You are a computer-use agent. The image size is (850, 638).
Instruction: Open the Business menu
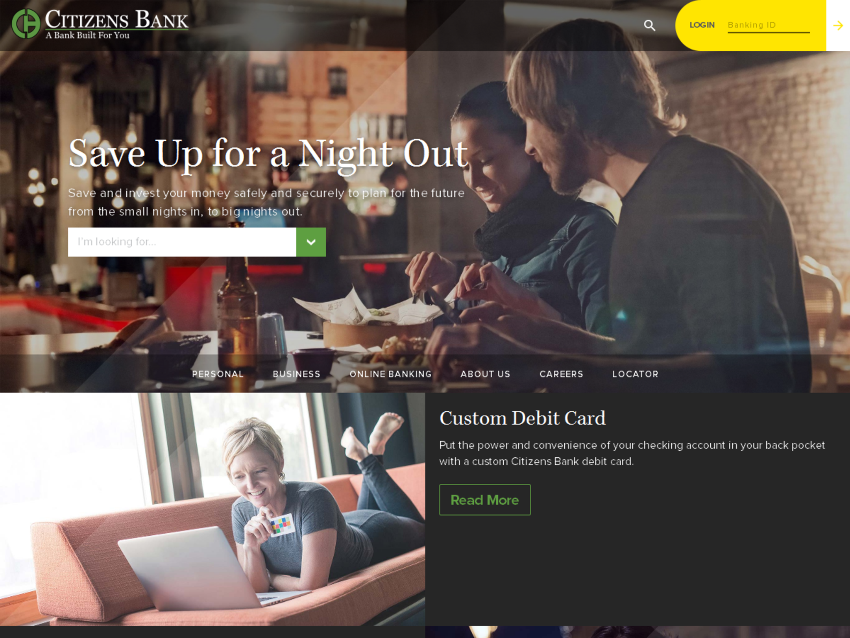click(297, 374)
